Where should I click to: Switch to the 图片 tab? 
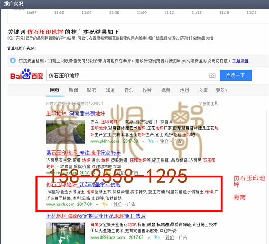point(147,90)
